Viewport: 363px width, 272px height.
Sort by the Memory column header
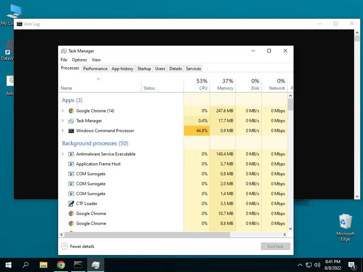[x=223, y=85]
